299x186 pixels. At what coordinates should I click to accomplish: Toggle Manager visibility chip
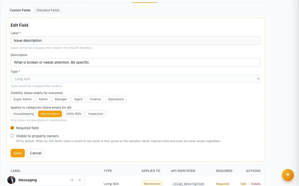[61, 99]
